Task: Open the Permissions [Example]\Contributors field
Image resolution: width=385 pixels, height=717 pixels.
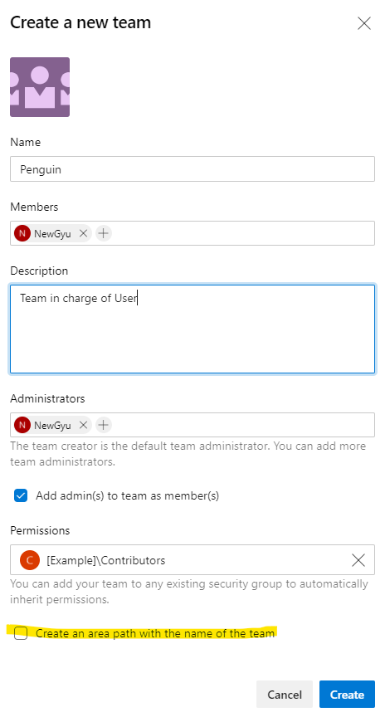Action: click(x=192, y=559)
